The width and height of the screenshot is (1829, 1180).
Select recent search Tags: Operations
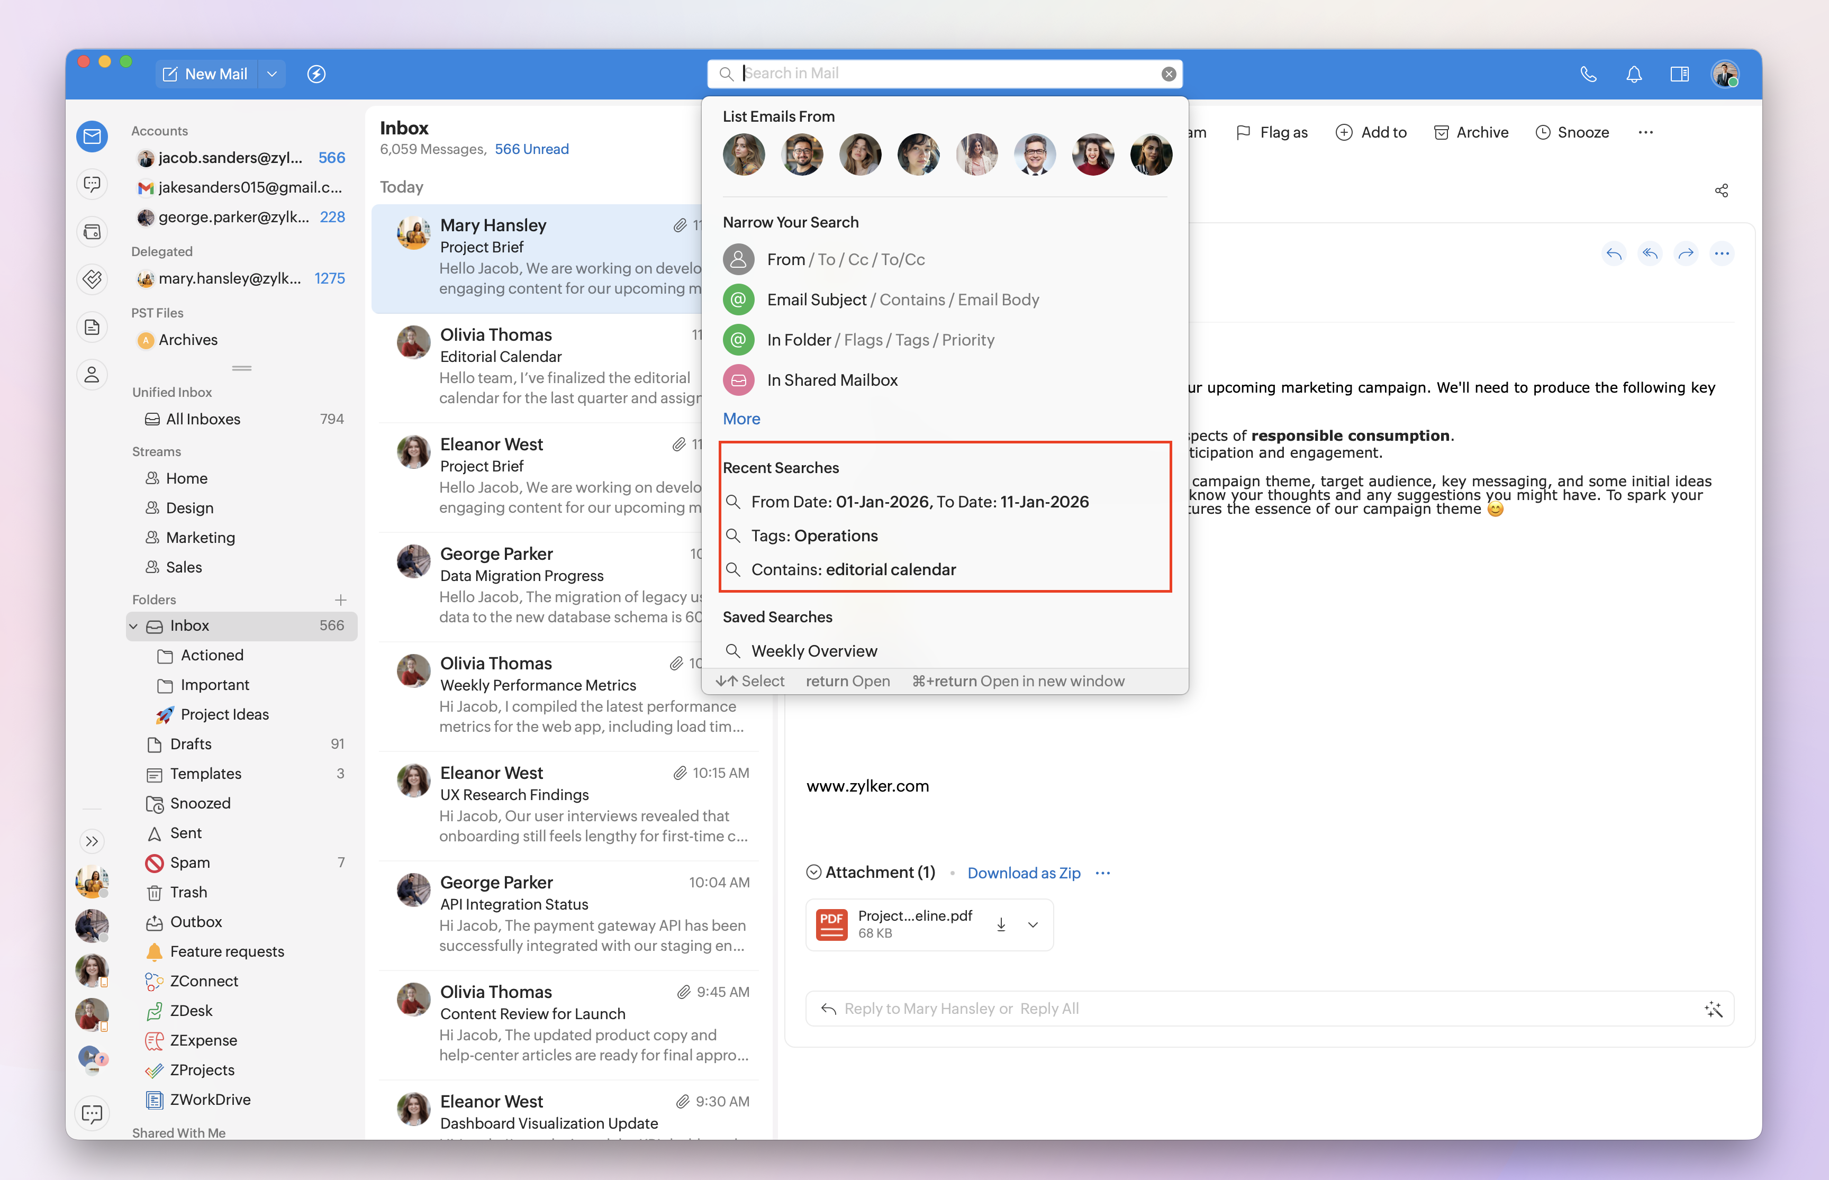tap(814, 535)
